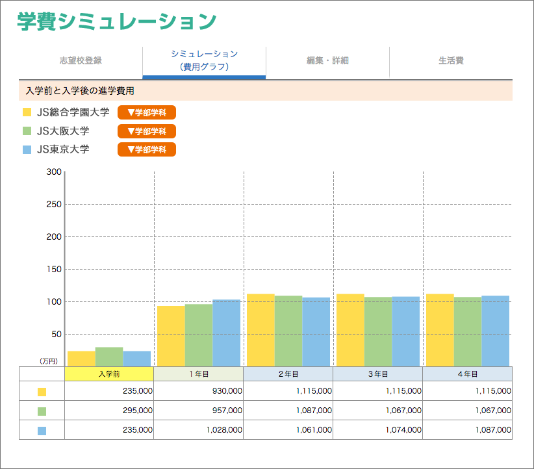This screenshot has width=534, height=469.
Task: Click the blue 4年目 bar in the chart
Action: click(x=496, y=331)
